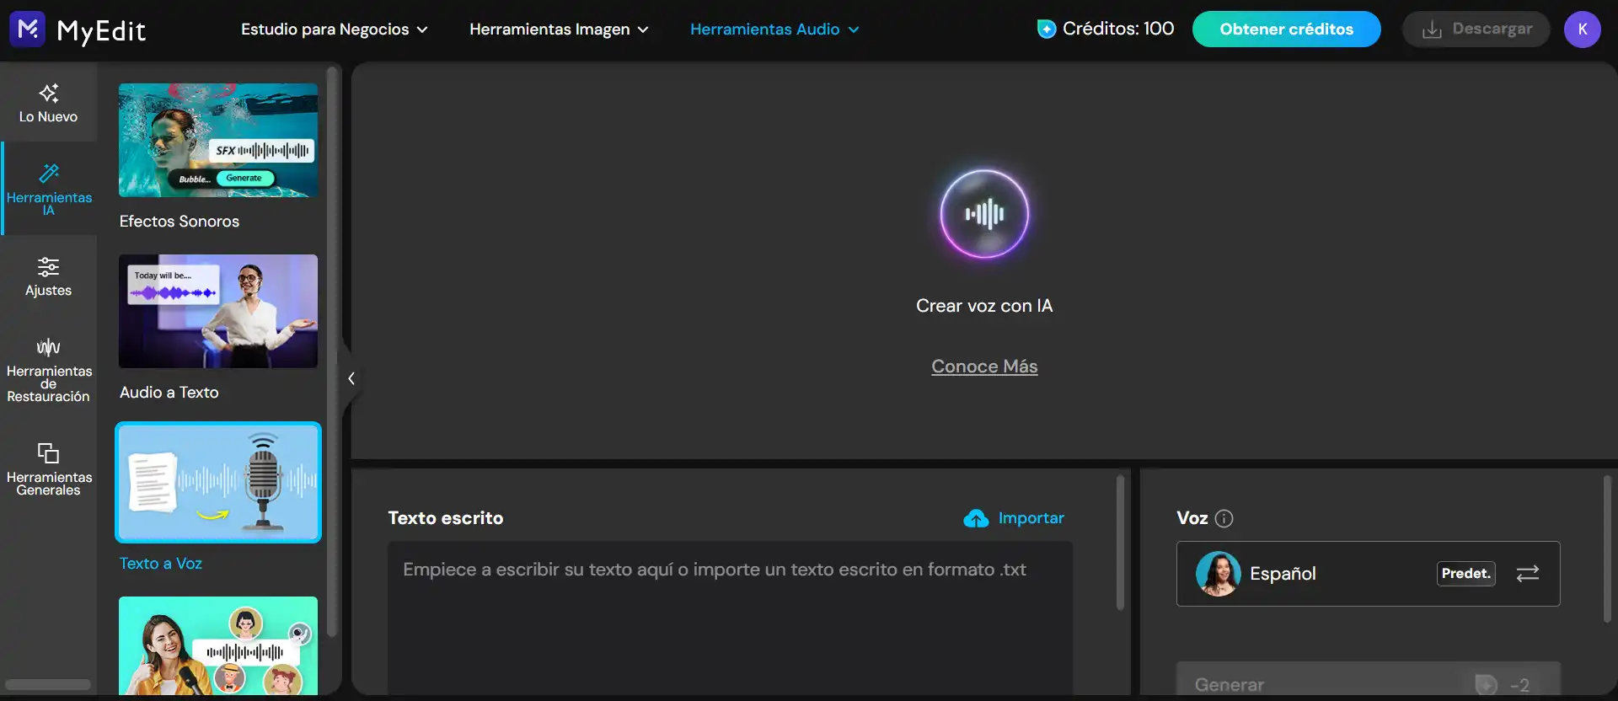This screenshot has height=701, width=1618.
Task: Open the tool thumbnail below Texto a Voz
Action: click(218, 645)
